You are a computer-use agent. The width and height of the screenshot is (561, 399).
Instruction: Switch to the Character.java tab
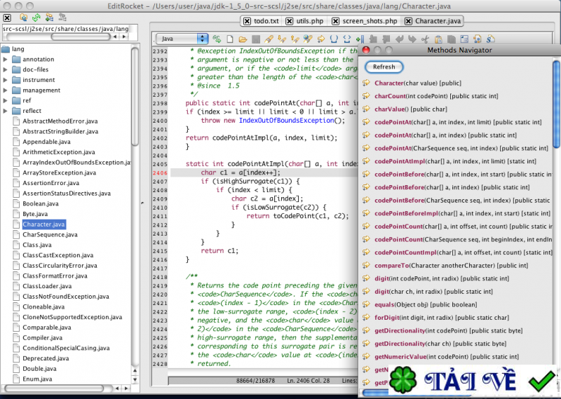point(438,21)
